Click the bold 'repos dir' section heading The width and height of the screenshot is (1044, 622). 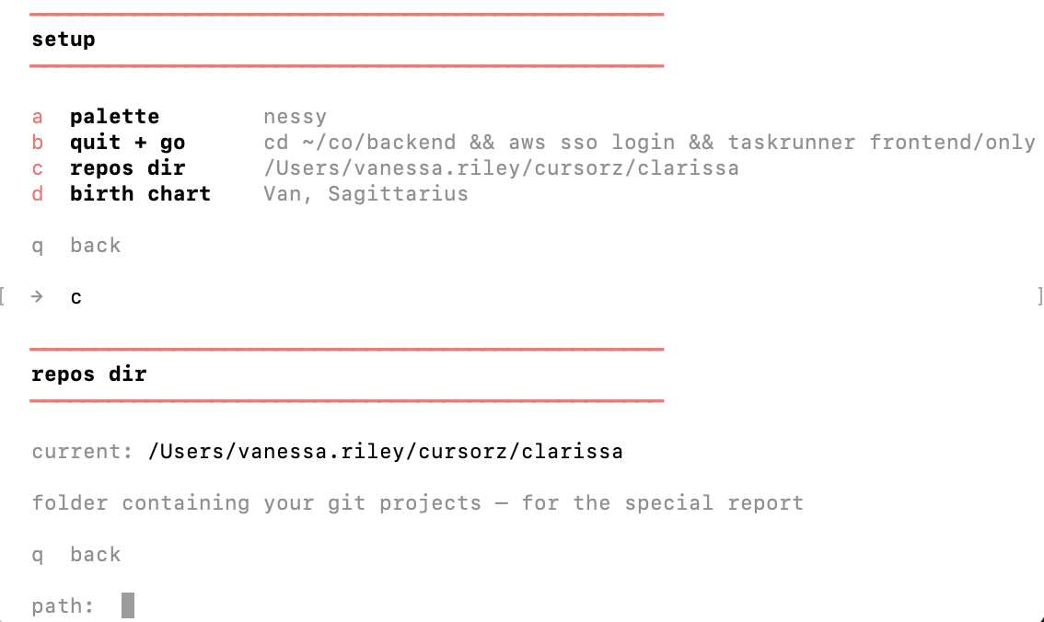pos(88,374)
